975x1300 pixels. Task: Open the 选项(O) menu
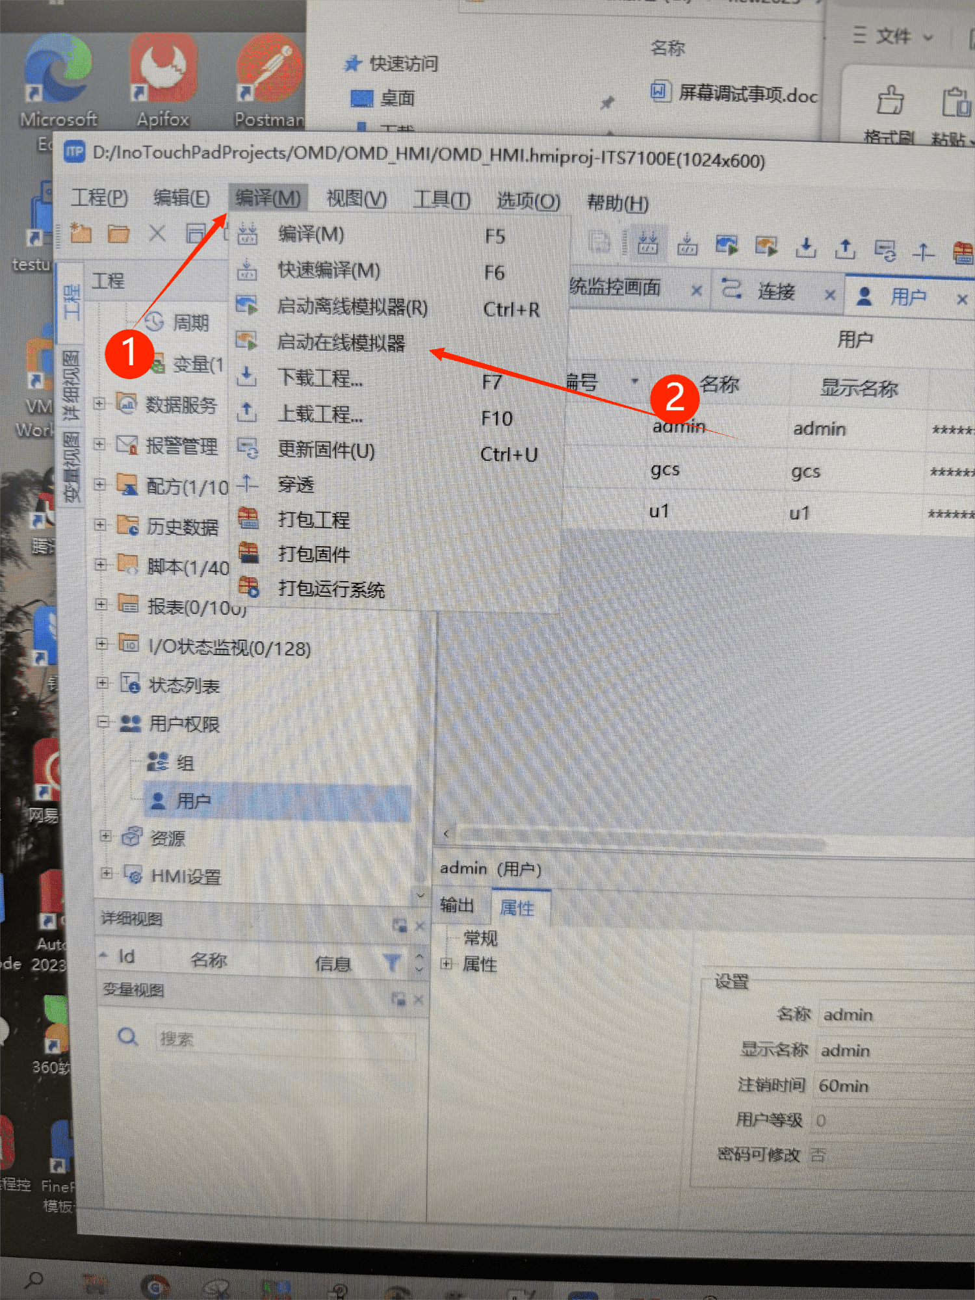point(528,201)
